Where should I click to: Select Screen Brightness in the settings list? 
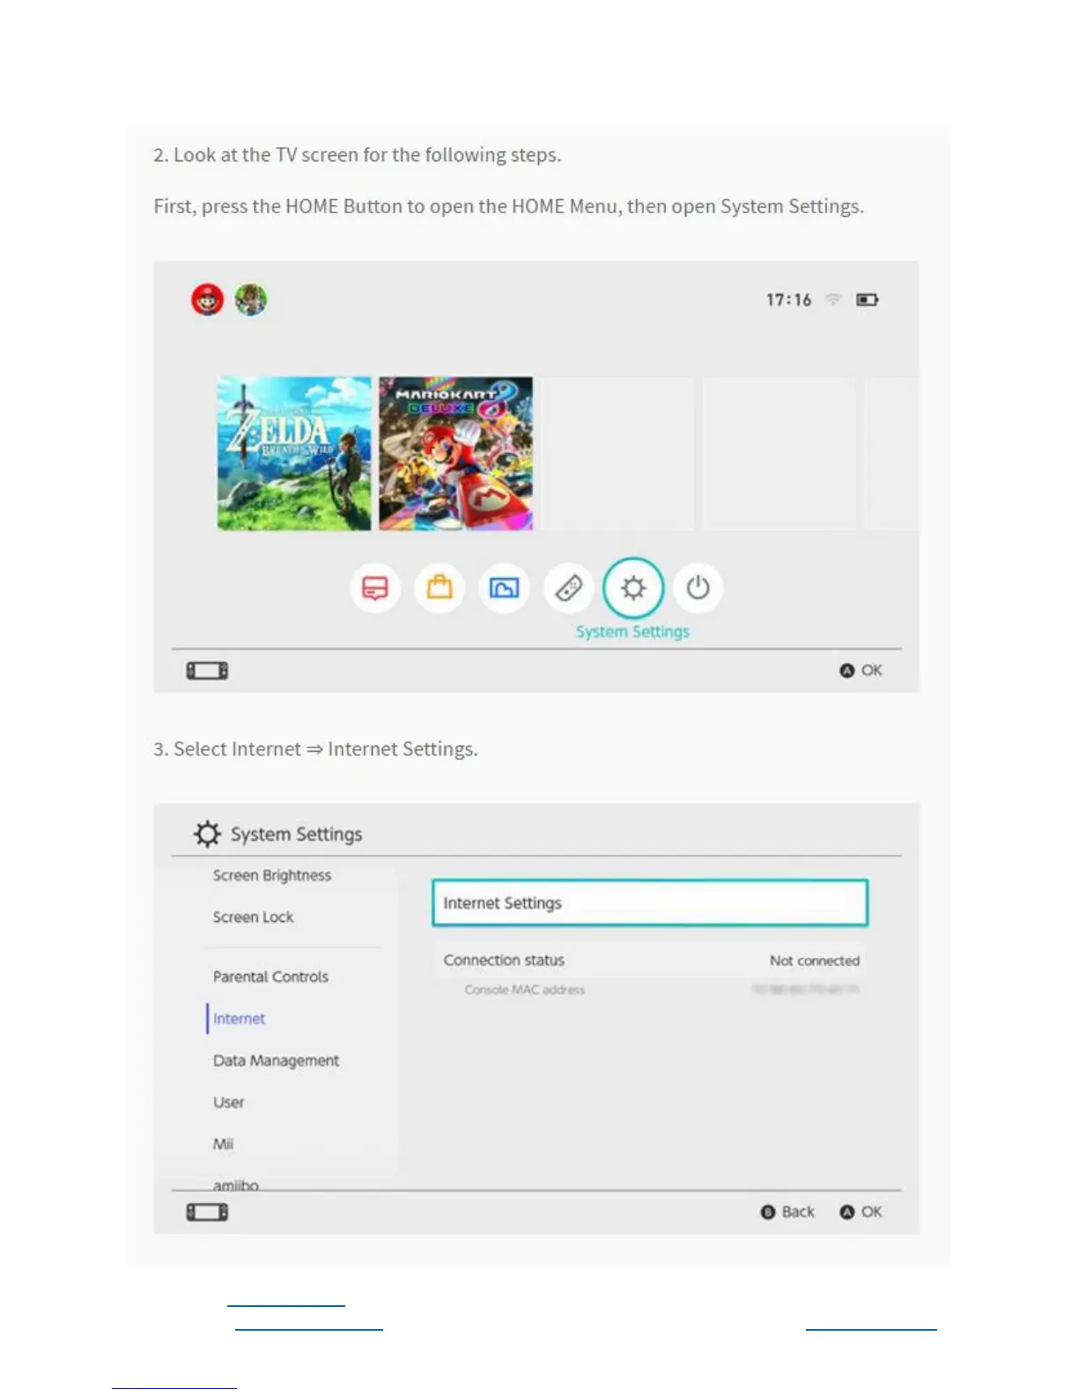coord(272,875)
